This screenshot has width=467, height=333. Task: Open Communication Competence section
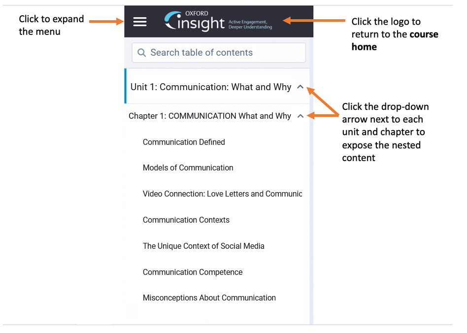point(193,272)
